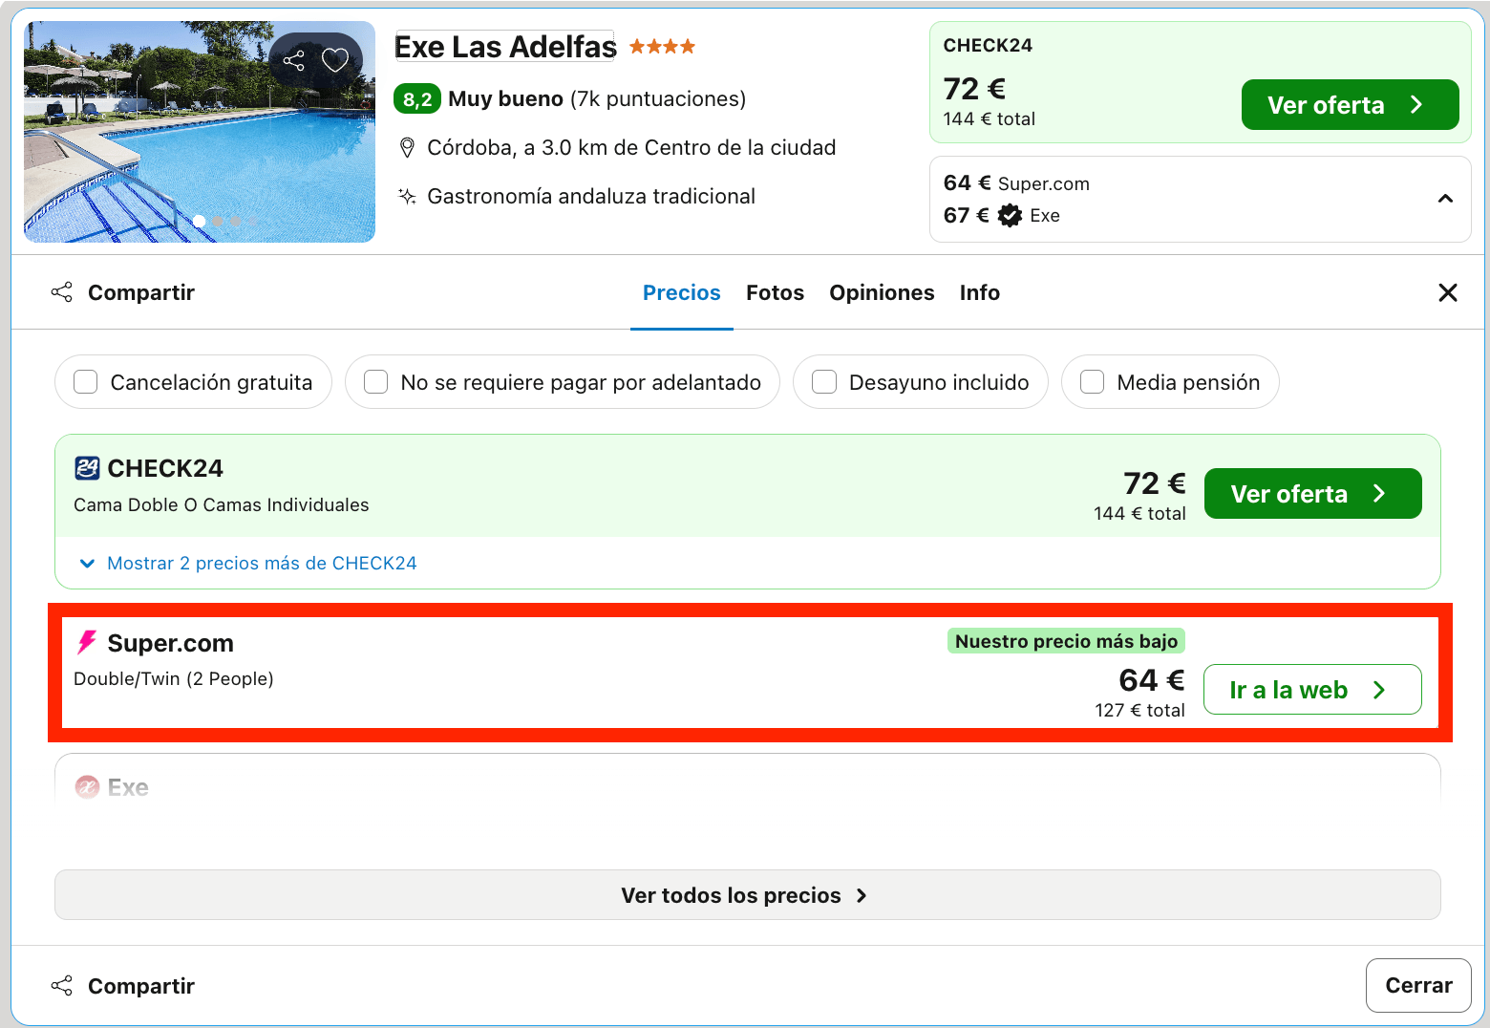Screen dimensions: 1490x1028
Task: Click Gastronomía andaluza tradicional text
Action: [591, 196]
